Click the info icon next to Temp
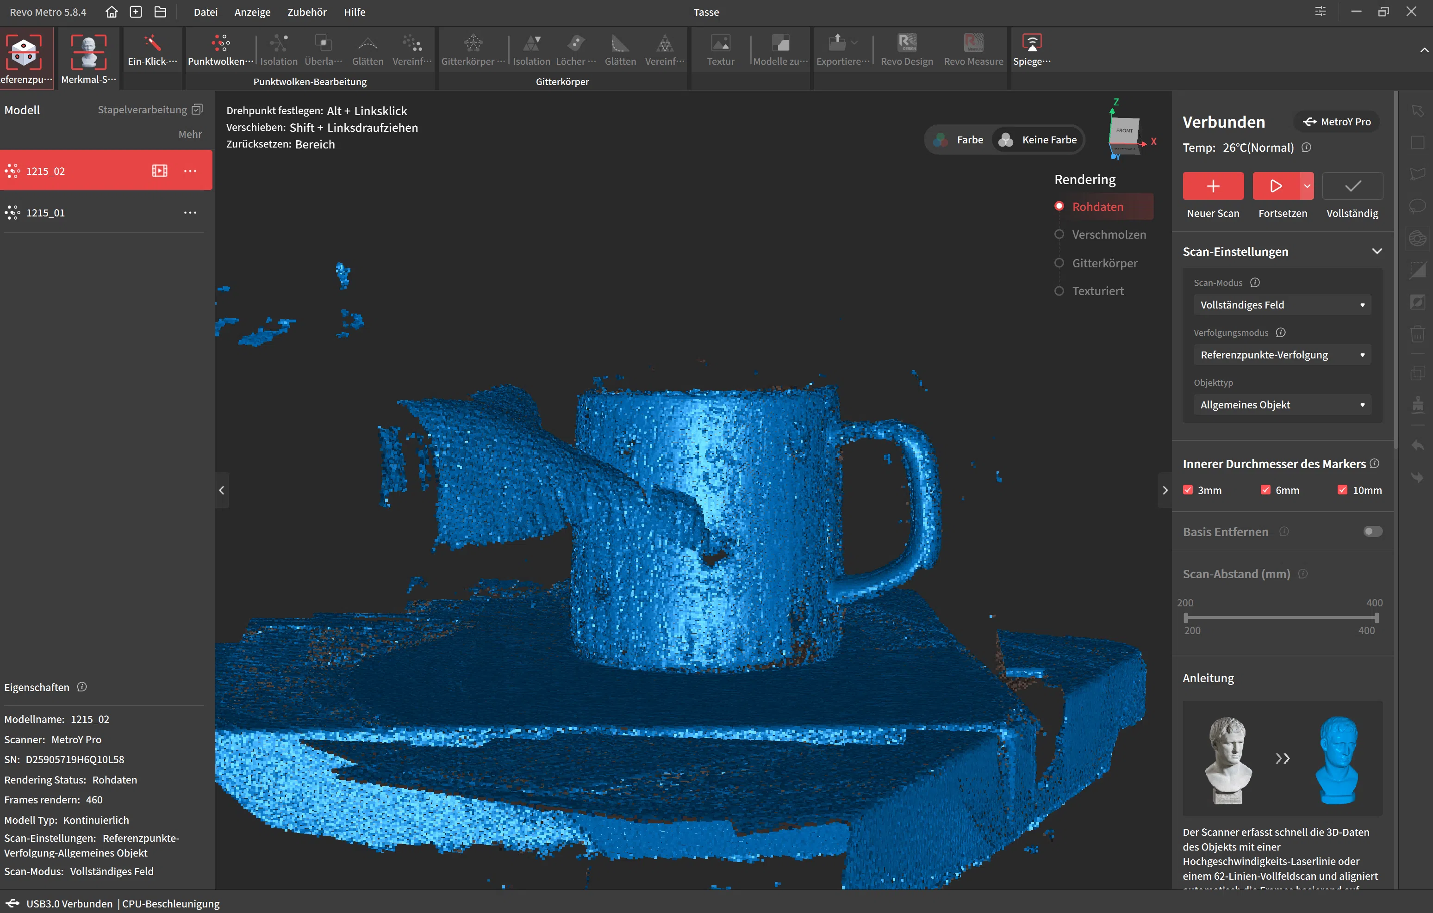 tap(1306, 148)
